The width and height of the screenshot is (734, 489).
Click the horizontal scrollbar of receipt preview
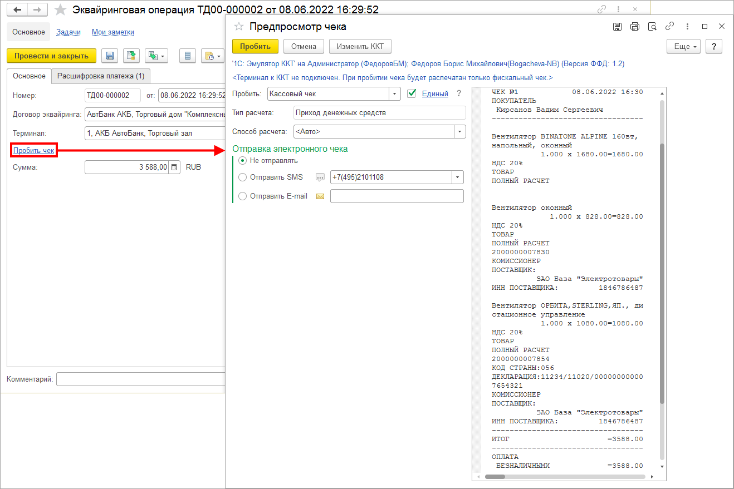click(x=565, y=477)
